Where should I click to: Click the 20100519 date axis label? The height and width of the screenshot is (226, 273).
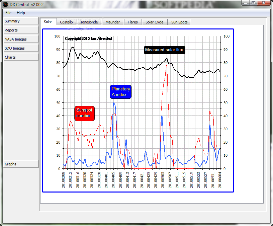pos(191,180)
